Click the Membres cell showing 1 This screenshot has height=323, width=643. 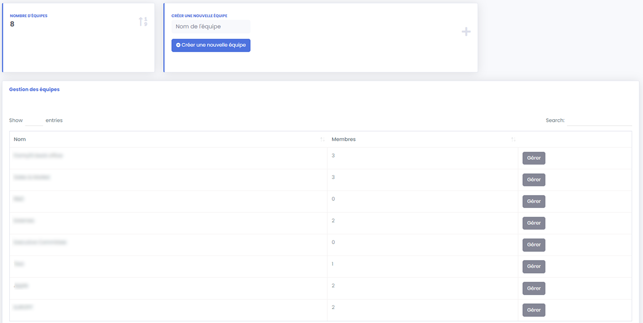point(423,267)
